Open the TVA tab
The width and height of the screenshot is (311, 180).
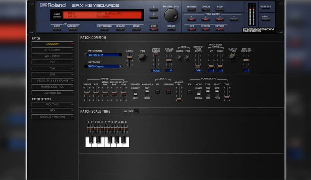[x=52, y=68]
